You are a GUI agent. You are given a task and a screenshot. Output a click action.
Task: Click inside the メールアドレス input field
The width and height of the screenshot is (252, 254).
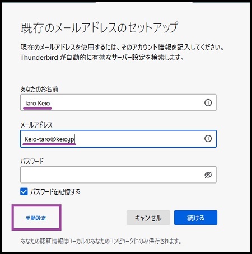[x=118, y=139]
